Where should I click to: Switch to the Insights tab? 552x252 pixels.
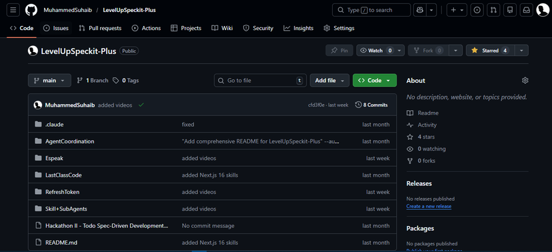pos(298,28)
